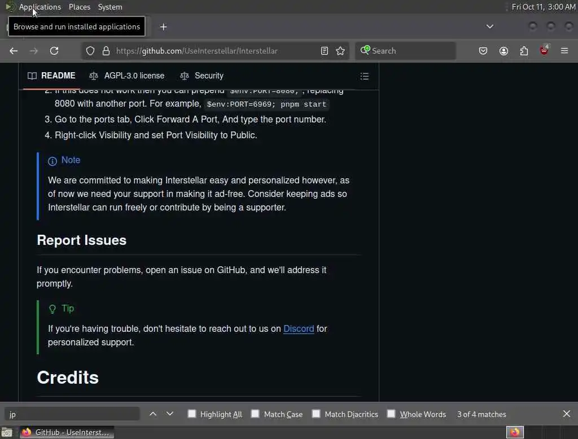
Task: Toggle reader view in the address bar
Action: [325, 51]
